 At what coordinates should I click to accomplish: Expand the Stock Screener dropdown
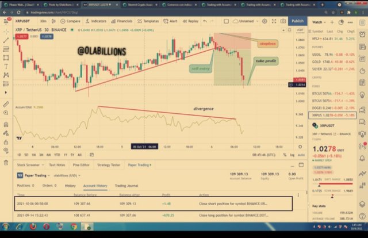(30, 165)
